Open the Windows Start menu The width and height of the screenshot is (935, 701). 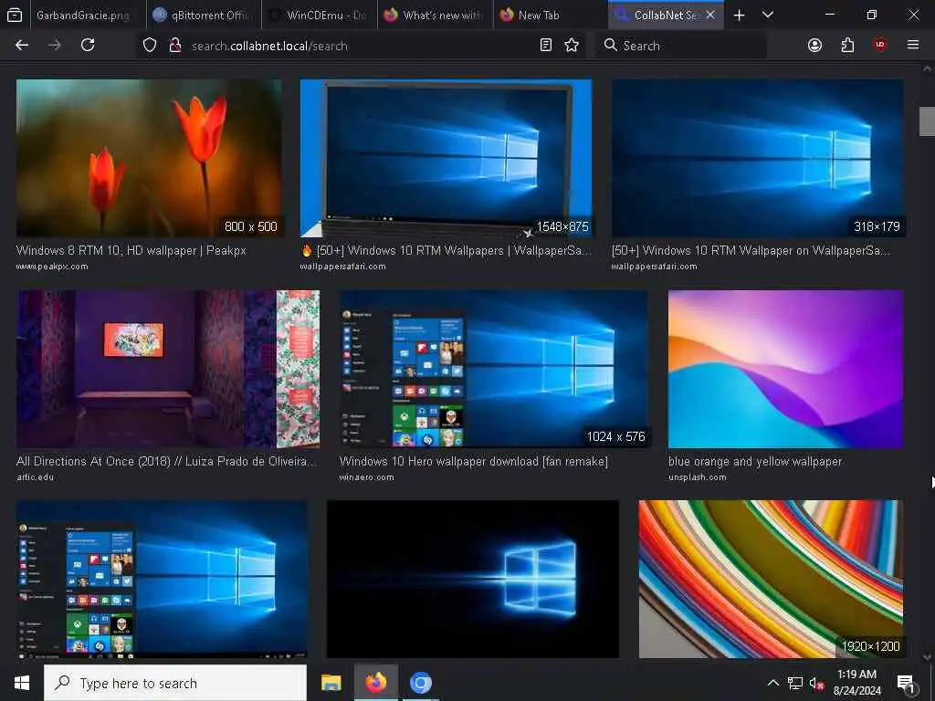point(22,683)
